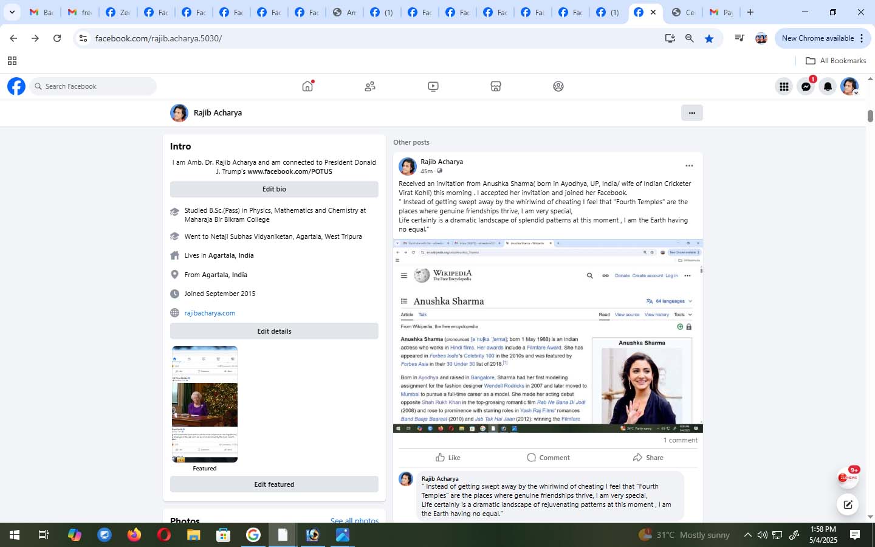Open rajibacharya.com website link
This screenshot has height=547, width=875.
pyautogui.click(x=210, y=313)
